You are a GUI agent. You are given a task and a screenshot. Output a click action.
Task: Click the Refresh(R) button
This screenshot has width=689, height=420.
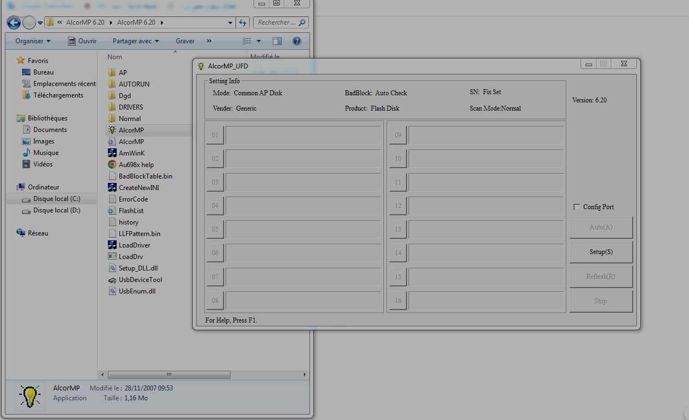[601, 277]
